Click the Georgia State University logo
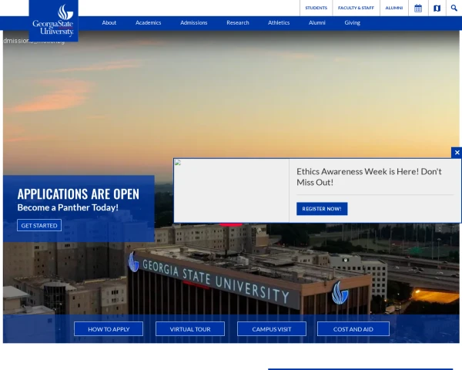This screenshot has height=370, width=462. pyautogui.click(x=54, y=20)
